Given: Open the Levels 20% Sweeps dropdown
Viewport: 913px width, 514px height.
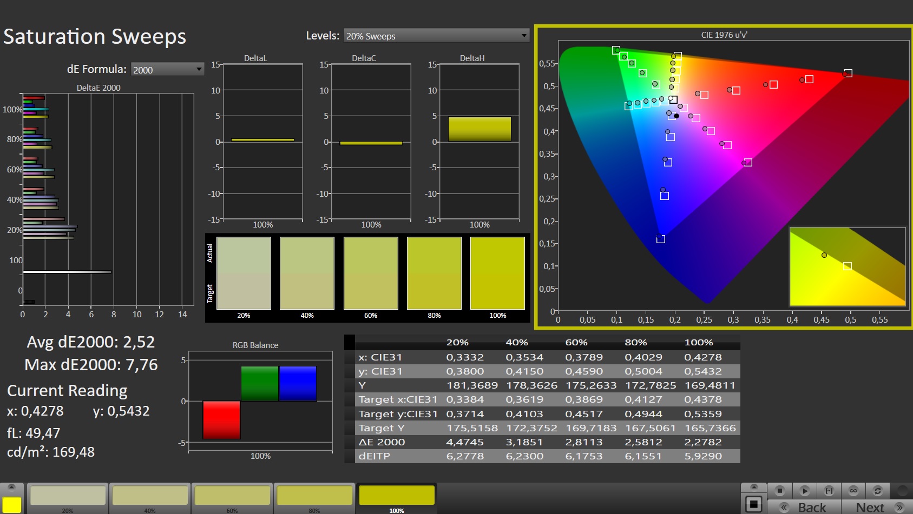Looking at the screenshot, I should [436, 36].
